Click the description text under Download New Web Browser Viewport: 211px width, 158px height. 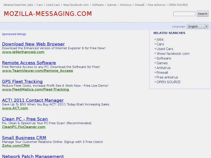coord(54,48)
